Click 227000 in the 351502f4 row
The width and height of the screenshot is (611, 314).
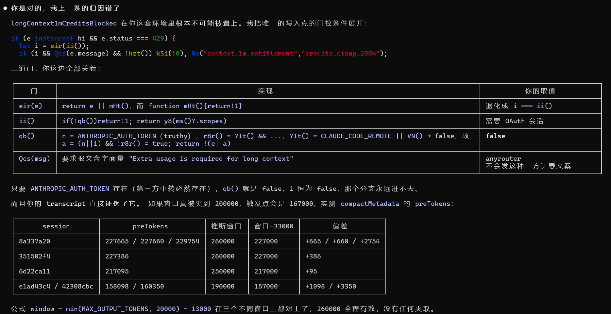[x=266, y=256]
